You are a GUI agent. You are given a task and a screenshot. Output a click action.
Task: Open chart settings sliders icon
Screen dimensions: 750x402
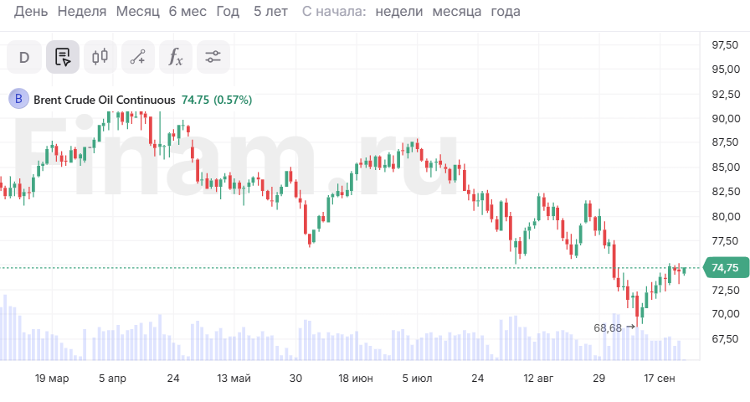coord(213,57)
